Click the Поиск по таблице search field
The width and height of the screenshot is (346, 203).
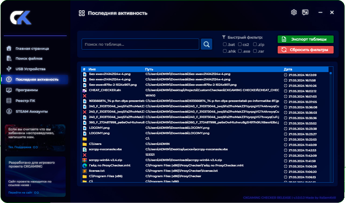[x=140, y=44]
